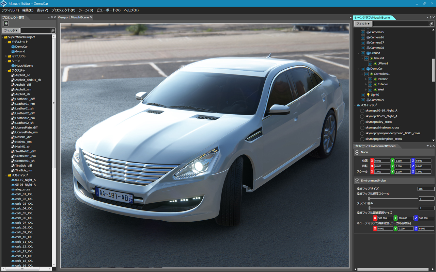Click the フィルタ button in project manager
Image resolution: width=436 pixels, height=272 pixels.
[x=11, y=31]
